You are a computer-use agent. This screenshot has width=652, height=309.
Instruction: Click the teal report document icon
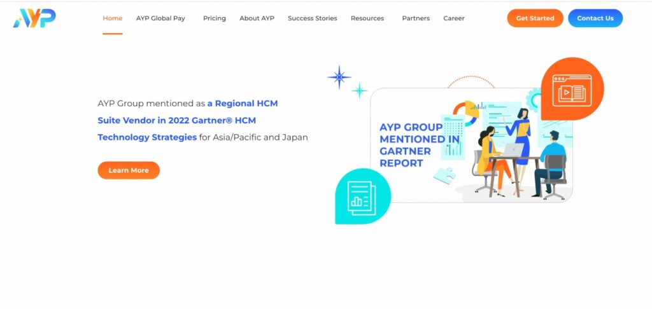[362, 196]
